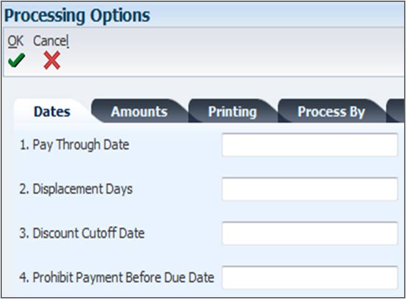Go to the Process By tab
Viewport: 406px width, 299px height.
click(x=331, y=112)
